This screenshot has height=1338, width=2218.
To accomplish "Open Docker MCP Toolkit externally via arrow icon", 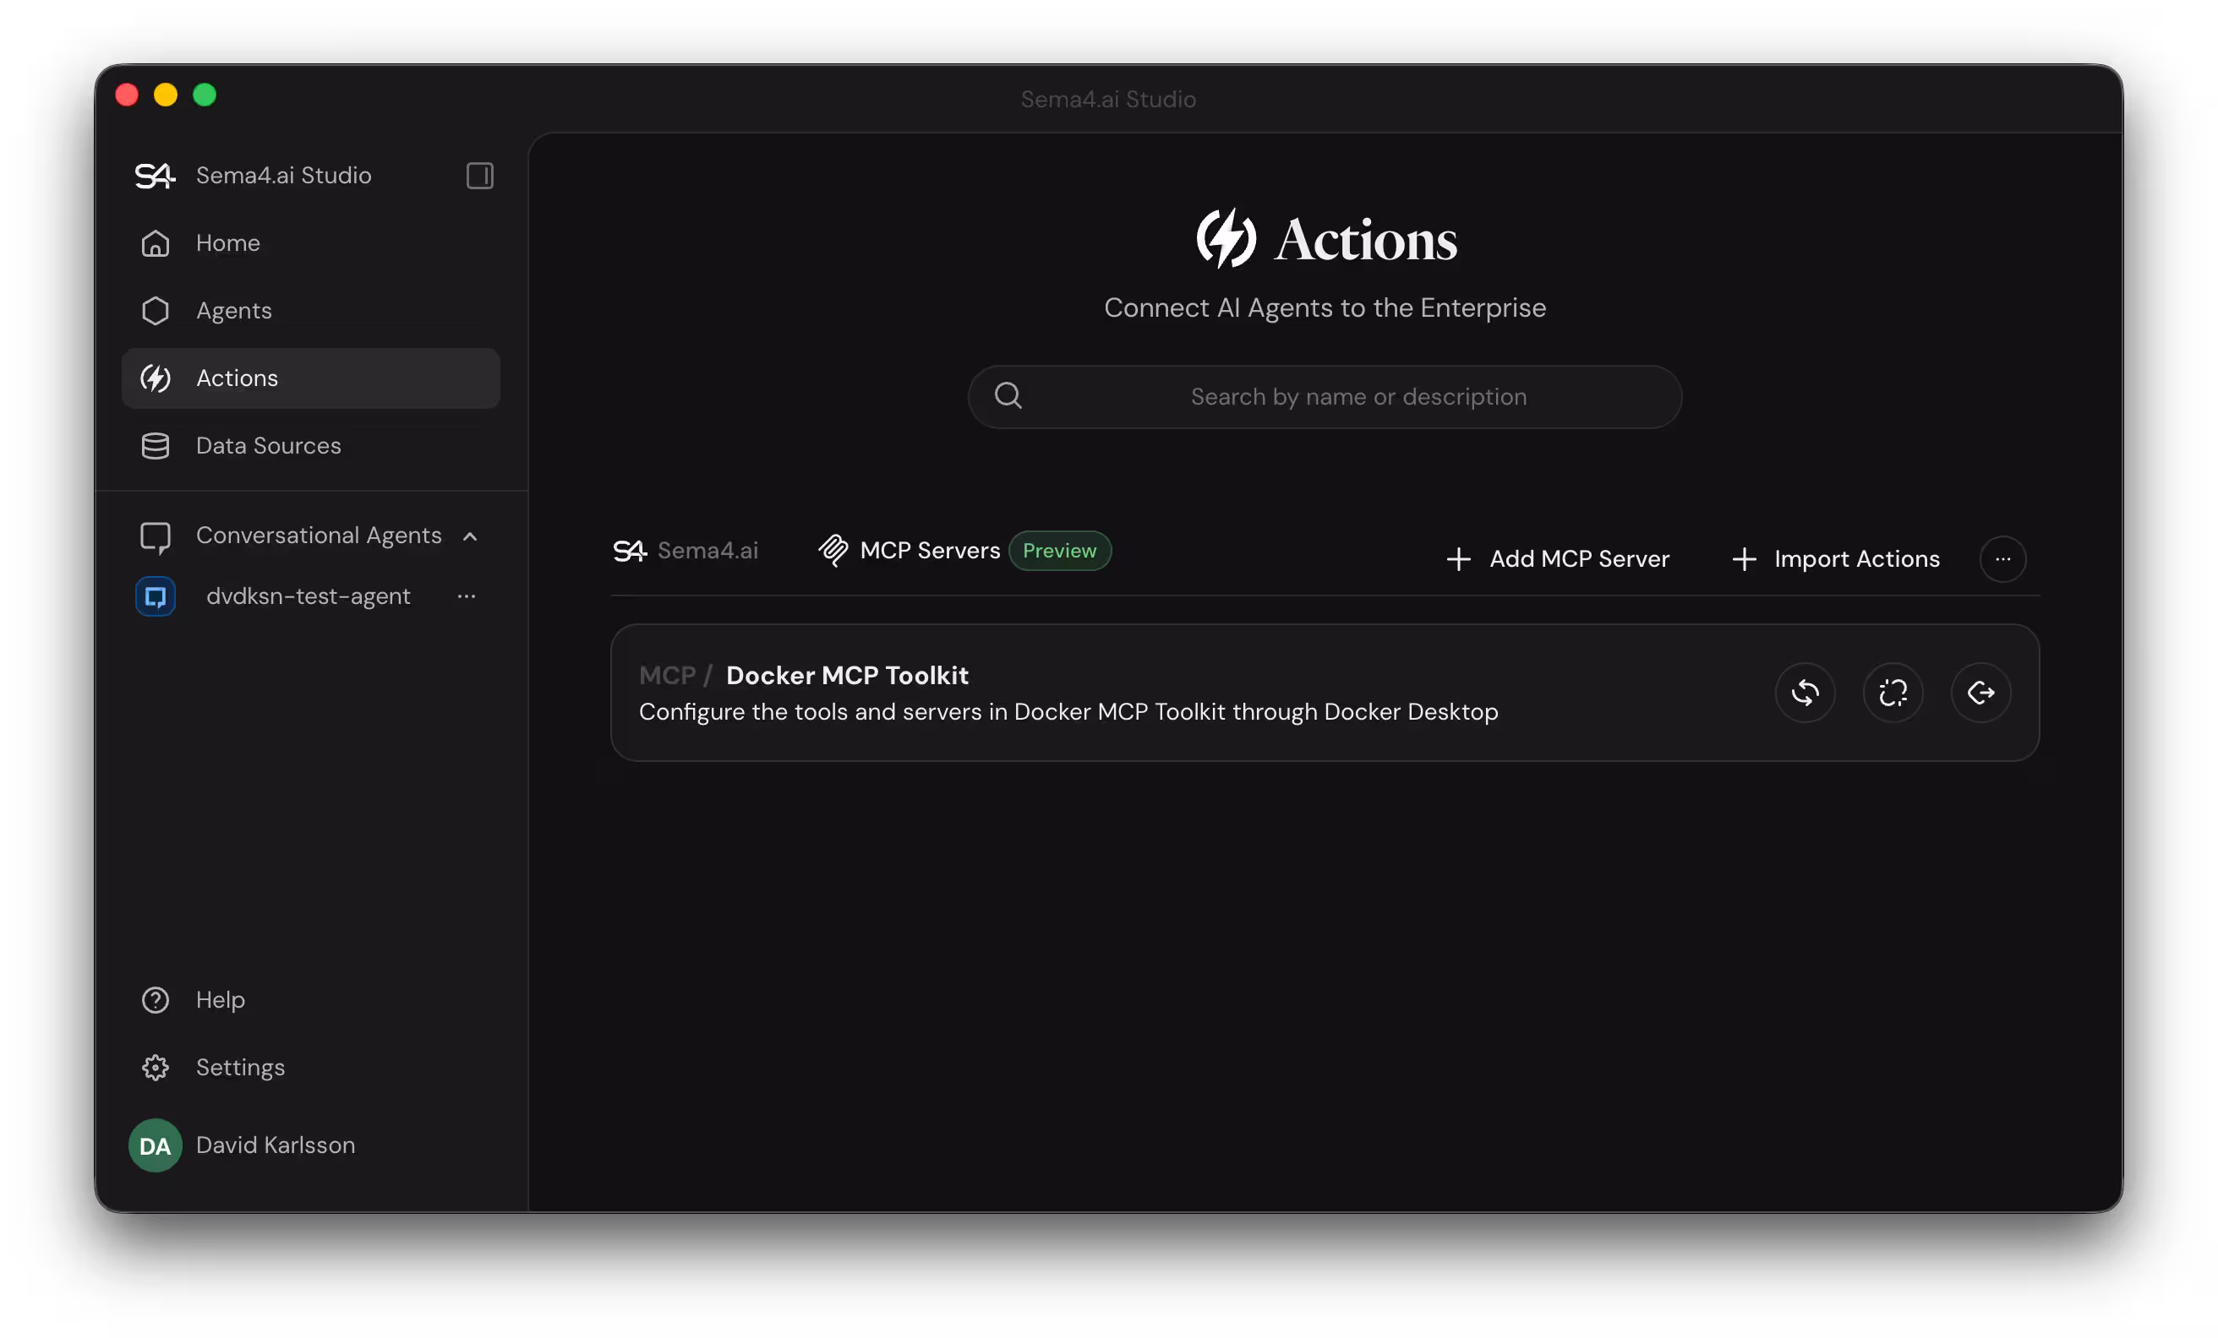I will 1980,692.
